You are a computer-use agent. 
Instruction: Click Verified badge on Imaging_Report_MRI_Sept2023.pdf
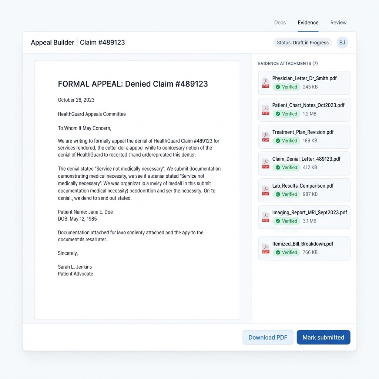point(286,221)
